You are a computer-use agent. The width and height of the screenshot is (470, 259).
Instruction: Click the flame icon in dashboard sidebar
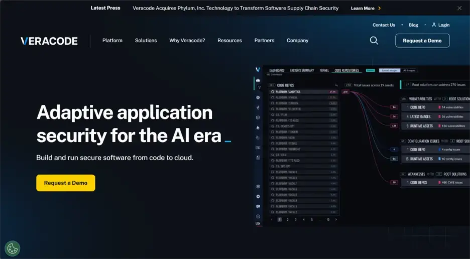coord(258,127)
